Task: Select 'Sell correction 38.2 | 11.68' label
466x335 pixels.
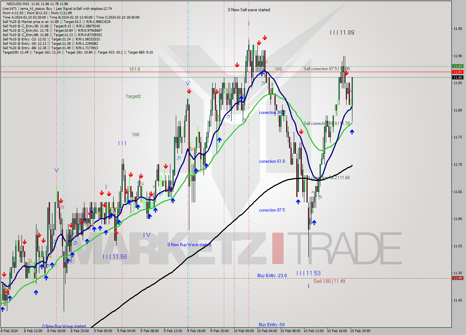Action: (327, 178)
